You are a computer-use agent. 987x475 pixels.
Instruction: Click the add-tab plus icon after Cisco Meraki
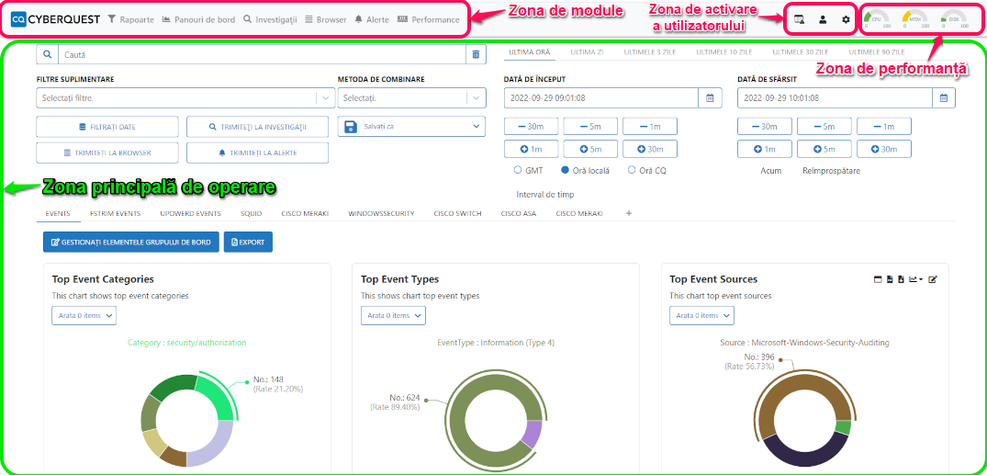point(629,213)
